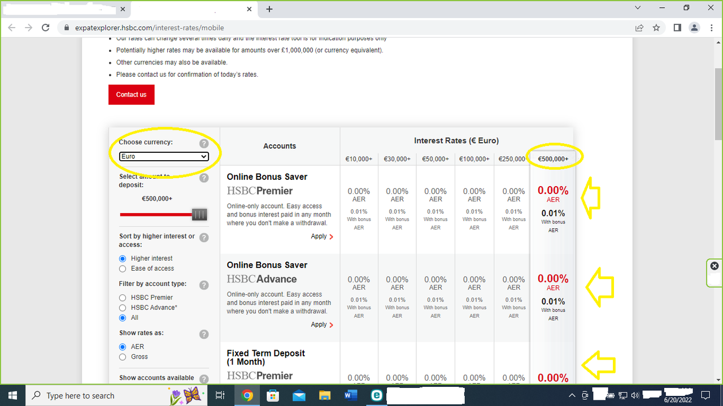
Task: Show hidden system tray icons
Action: [572, 395]
